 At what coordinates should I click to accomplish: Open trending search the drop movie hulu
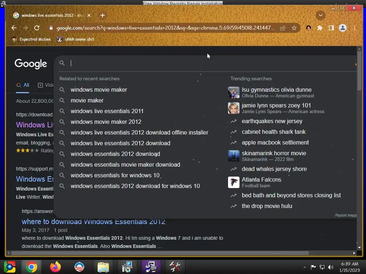point(267,206)
